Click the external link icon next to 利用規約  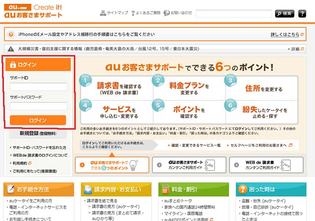pos(30,163)
